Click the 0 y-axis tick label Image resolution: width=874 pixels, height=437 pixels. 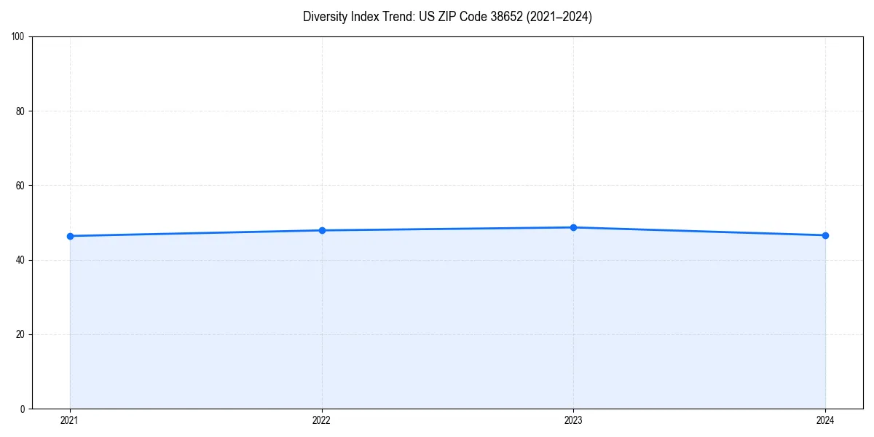pyautogui.click(x=24, y=407)
